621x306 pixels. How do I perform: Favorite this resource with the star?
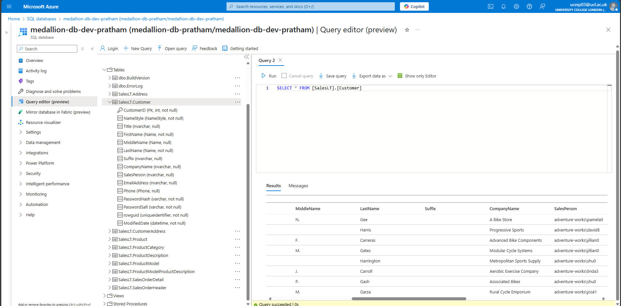(x=407, y=30)
